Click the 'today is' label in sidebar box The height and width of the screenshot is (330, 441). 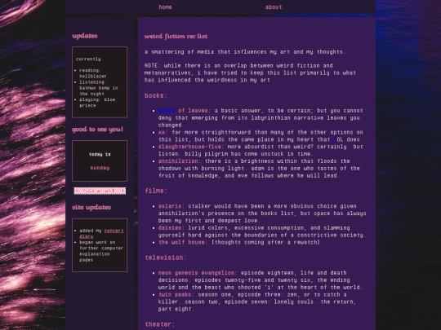tap(100, 154)
